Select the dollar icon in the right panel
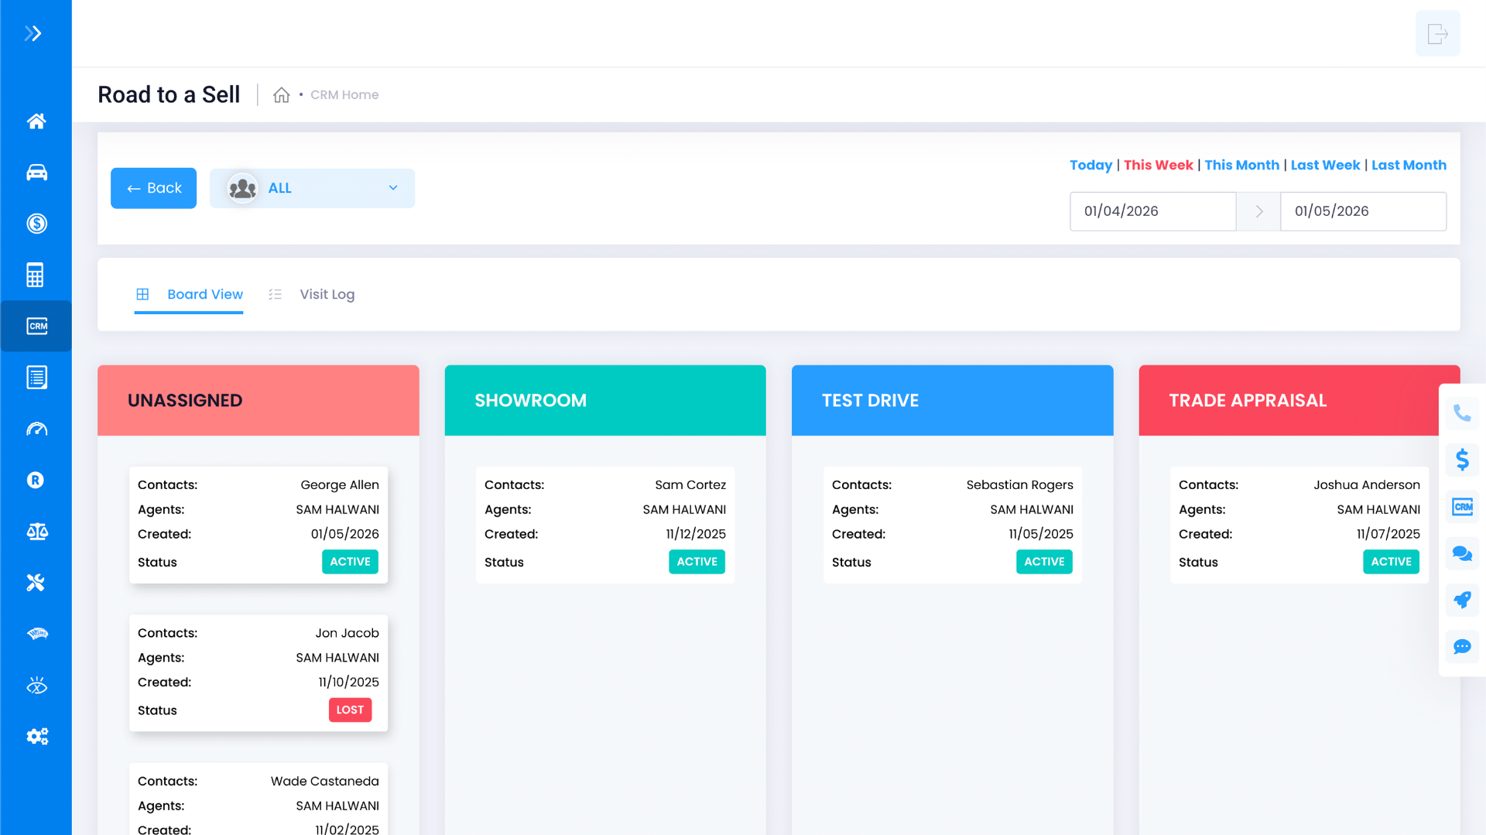 [x=1462, y=460]
